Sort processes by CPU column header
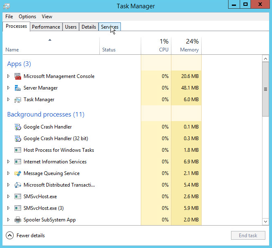272x248 pixels. click(156, 46)
